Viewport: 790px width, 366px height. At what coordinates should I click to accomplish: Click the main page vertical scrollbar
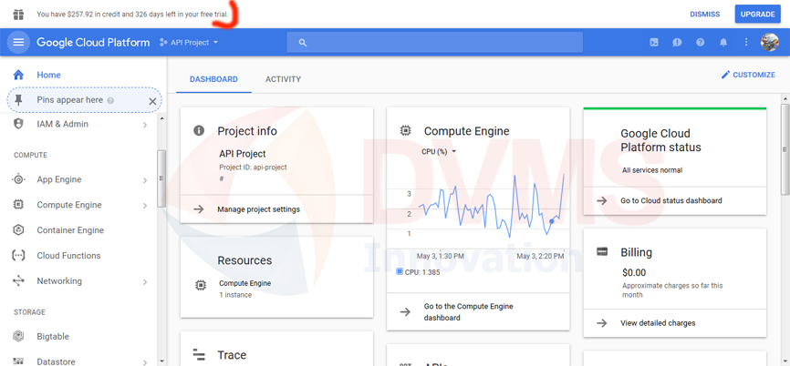point(785,149)
